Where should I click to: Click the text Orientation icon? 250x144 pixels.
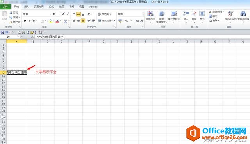pos(89,14)
